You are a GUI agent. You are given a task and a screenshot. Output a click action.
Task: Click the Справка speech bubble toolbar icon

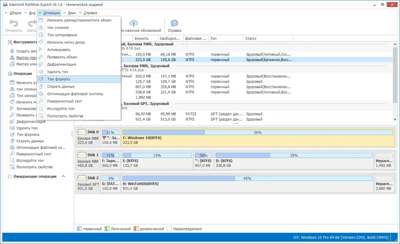click(x=174, y=23)
